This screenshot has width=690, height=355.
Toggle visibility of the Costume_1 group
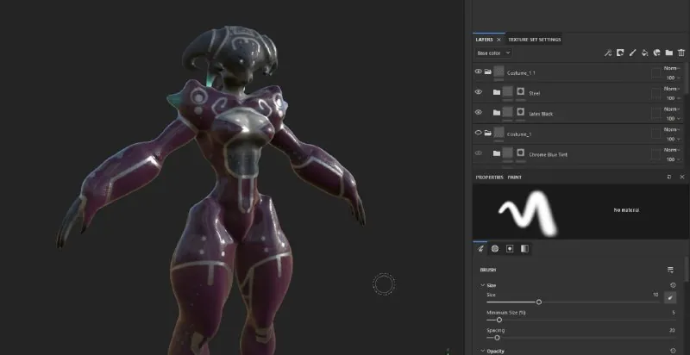[x=479, y=132]
